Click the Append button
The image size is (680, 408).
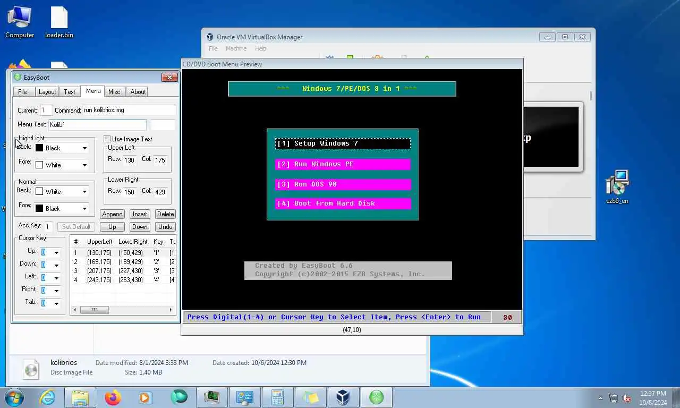pos(113,214)
